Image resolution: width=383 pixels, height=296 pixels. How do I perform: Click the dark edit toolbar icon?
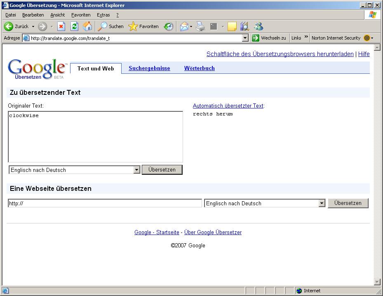pyautogui.click(x=214, y=26)
